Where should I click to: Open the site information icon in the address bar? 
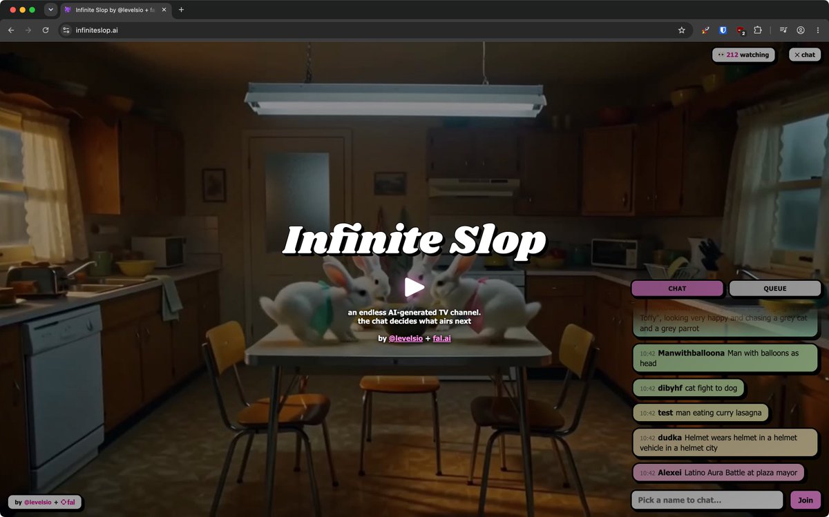click(66, 30)
